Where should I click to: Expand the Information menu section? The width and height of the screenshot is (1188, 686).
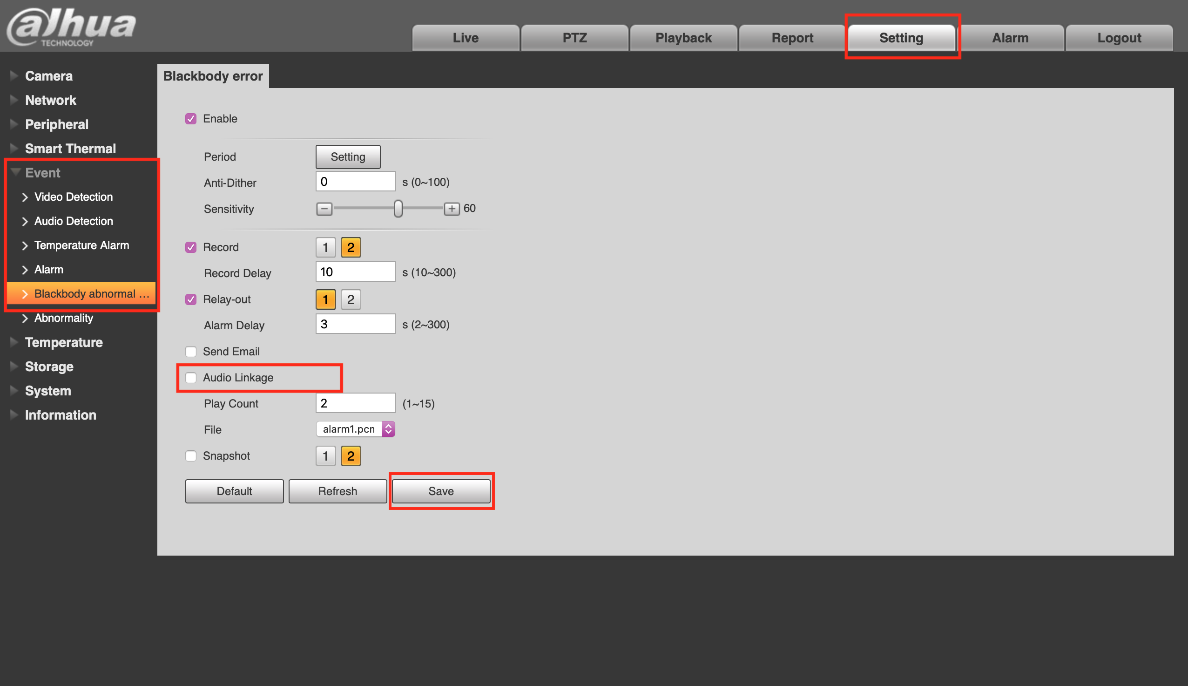60,415
